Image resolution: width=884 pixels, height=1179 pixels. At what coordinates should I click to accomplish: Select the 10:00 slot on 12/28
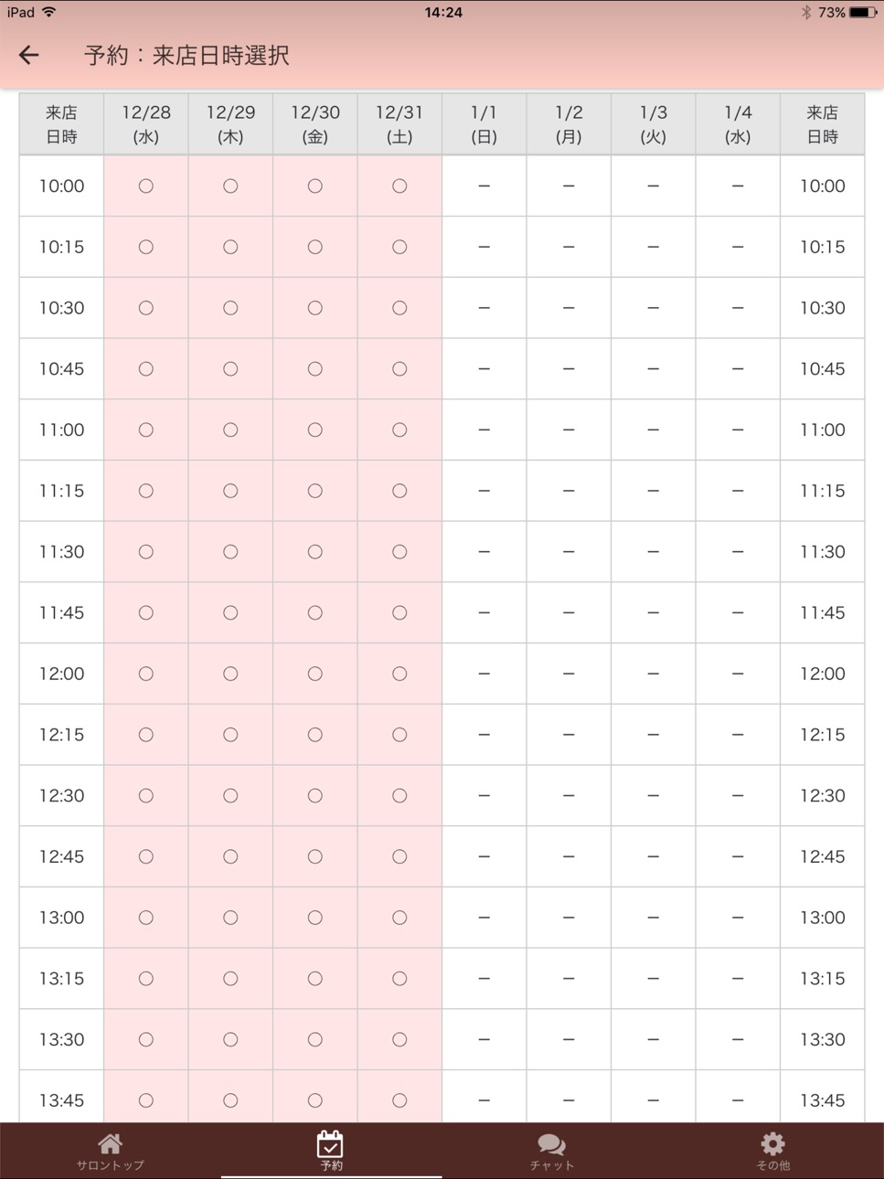[146, 186]
